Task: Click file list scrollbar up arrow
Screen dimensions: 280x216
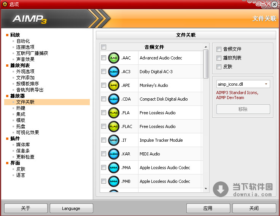Action: click(206, 47)
